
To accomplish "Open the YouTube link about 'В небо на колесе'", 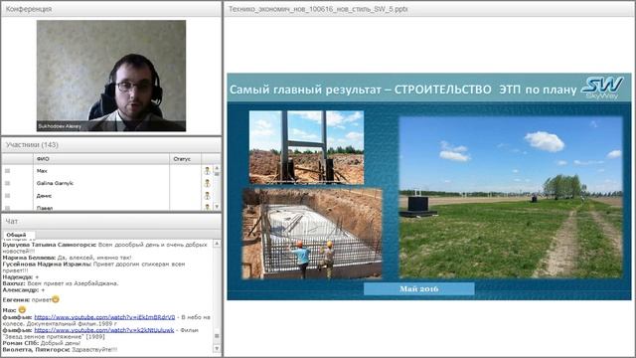I will point(104,317).
